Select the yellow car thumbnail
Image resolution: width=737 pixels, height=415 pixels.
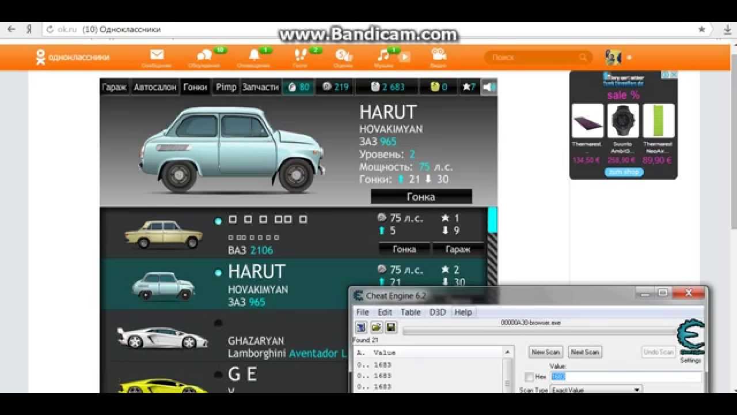click(x=162, y=385)
